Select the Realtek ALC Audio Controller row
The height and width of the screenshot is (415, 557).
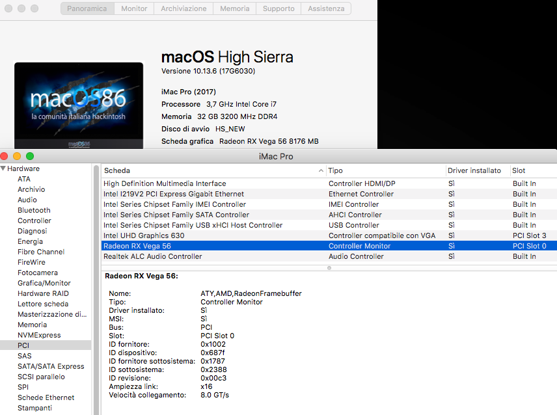pyautogui.click(x=329, y=256)
